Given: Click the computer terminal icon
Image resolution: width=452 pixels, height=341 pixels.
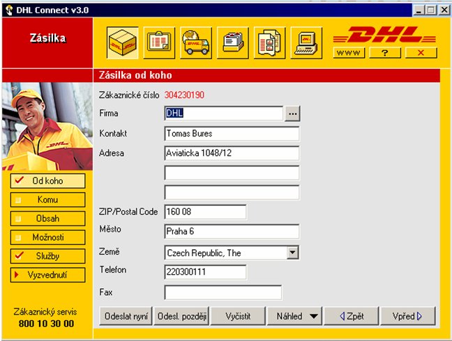Looking at the screenshot, I should [306, 43].
